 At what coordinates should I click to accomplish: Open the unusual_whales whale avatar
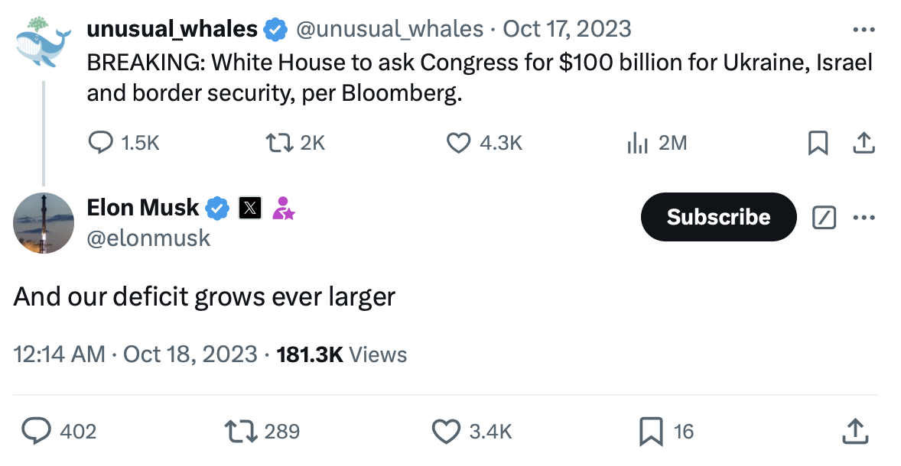44,45
